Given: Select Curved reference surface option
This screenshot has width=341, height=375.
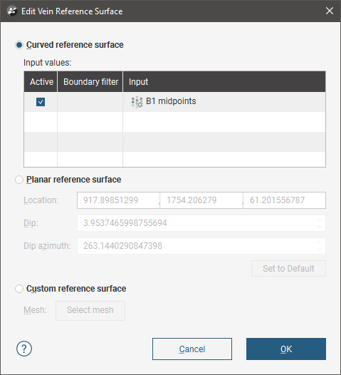Looking at the screenshot, I should [x=19, y=45].
